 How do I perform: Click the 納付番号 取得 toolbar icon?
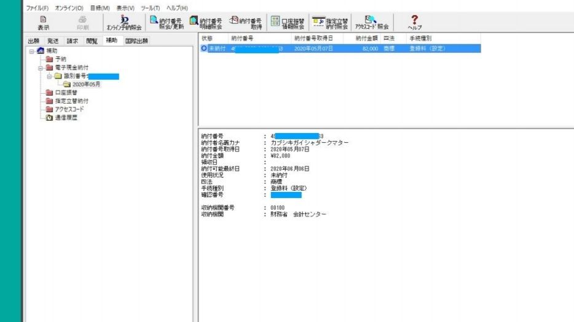tap(246, 23)
